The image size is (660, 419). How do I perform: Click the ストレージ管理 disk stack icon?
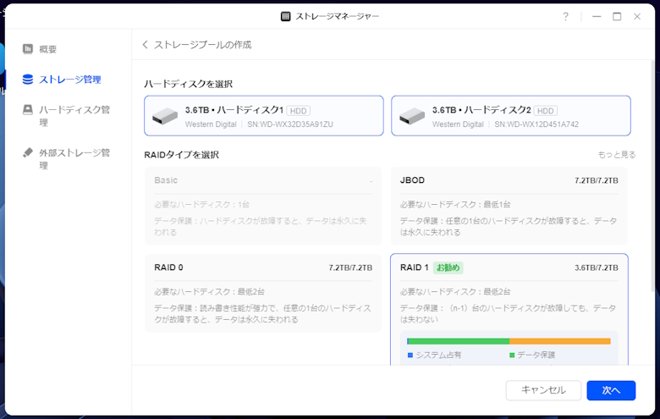[28, 80]
